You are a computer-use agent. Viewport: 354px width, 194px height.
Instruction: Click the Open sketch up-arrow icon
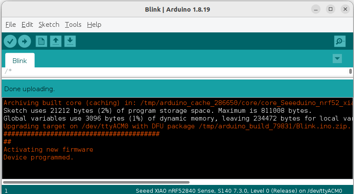pyautogui.click(x=56, y=41)
